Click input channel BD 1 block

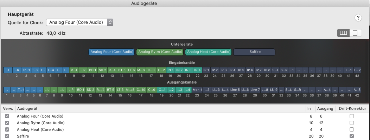pos(92,70)
